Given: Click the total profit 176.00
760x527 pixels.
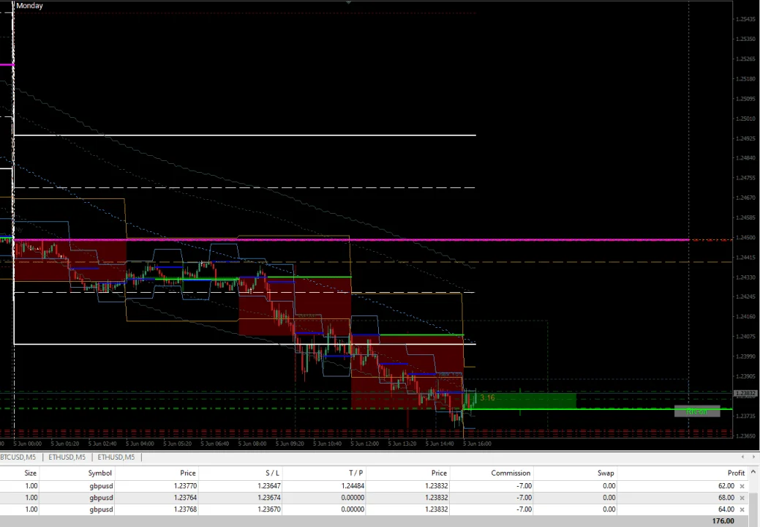Looking at the screenshot, I should coord(723,521).
